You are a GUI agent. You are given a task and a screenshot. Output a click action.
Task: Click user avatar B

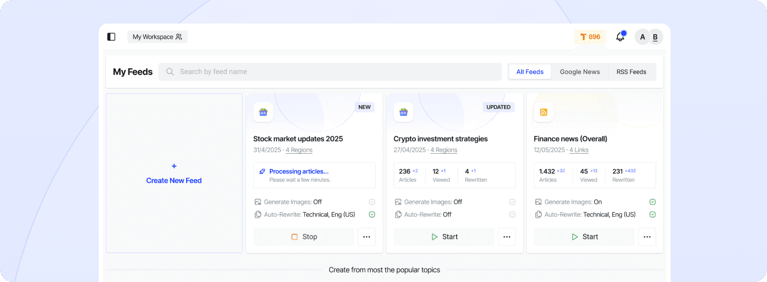pos(655,37)
